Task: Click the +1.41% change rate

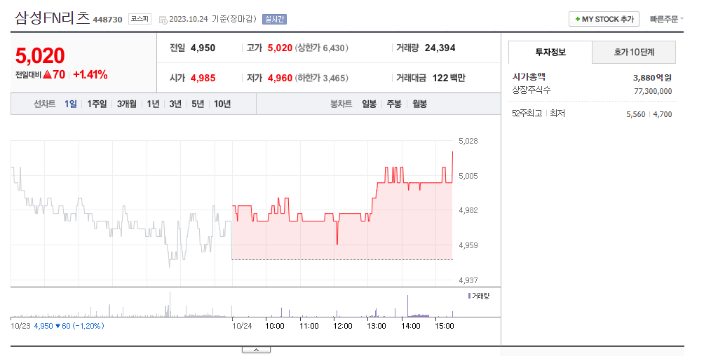Action: pos(90,74)
